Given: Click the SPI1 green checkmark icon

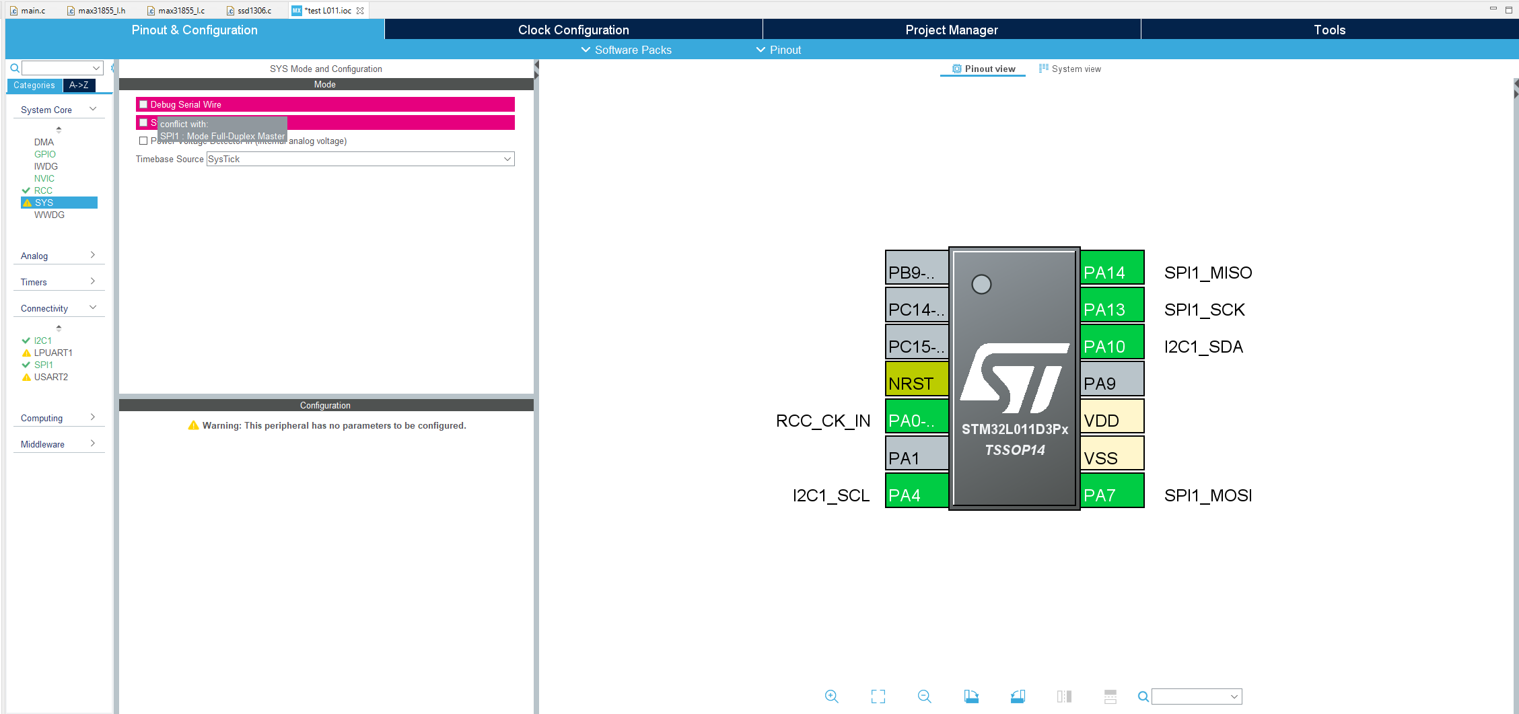Looking at the screenshot, I should click(x=26, y=365).
